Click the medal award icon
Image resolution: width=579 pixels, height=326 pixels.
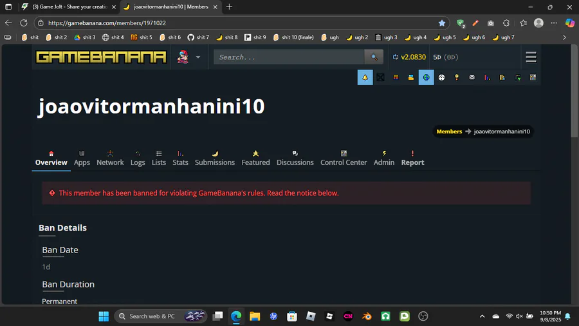pos(457,77)
